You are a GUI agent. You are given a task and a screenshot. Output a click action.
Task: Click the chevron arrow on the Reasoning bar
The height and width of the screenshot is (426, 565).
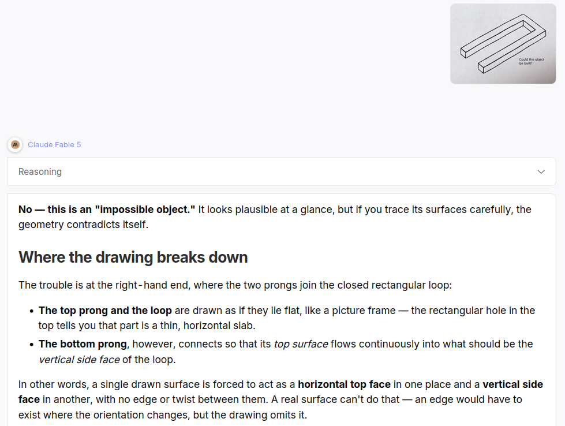point(541,171)
